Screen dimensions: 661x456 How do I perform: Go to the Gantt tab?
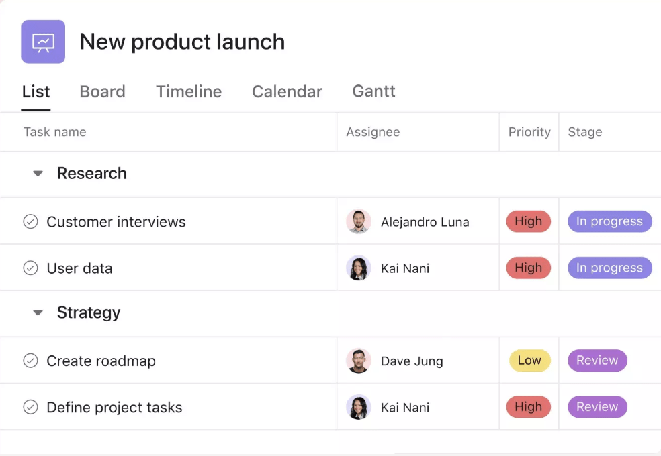[x=374, y=91]
